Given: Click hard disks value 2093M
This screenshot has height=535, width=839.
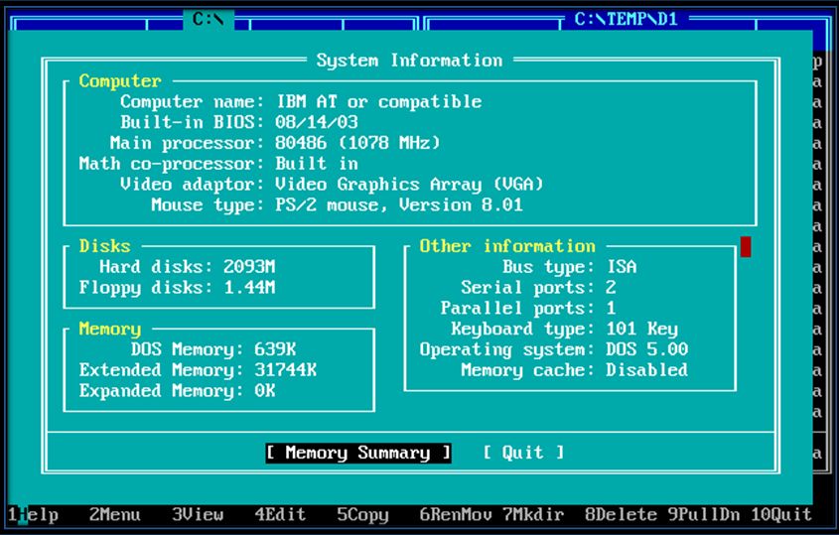Looking at the screenshot, I should click(x=249, y=267).
